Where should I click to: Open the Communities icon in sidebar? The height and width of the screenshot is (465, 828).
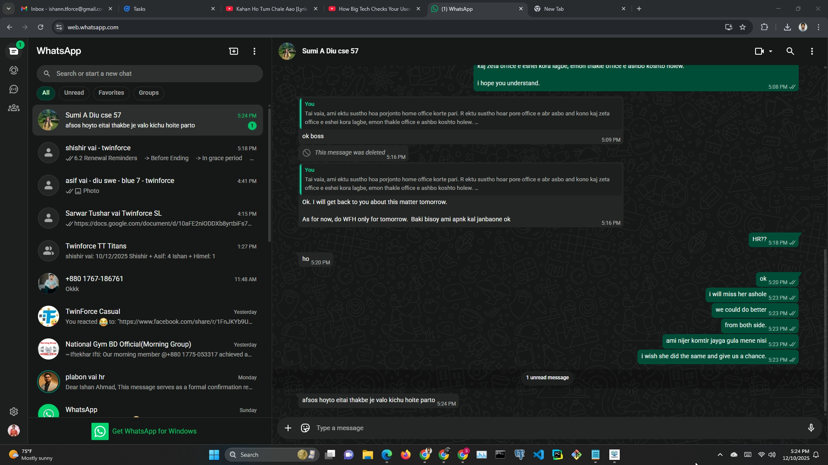[x=14, y=108]
